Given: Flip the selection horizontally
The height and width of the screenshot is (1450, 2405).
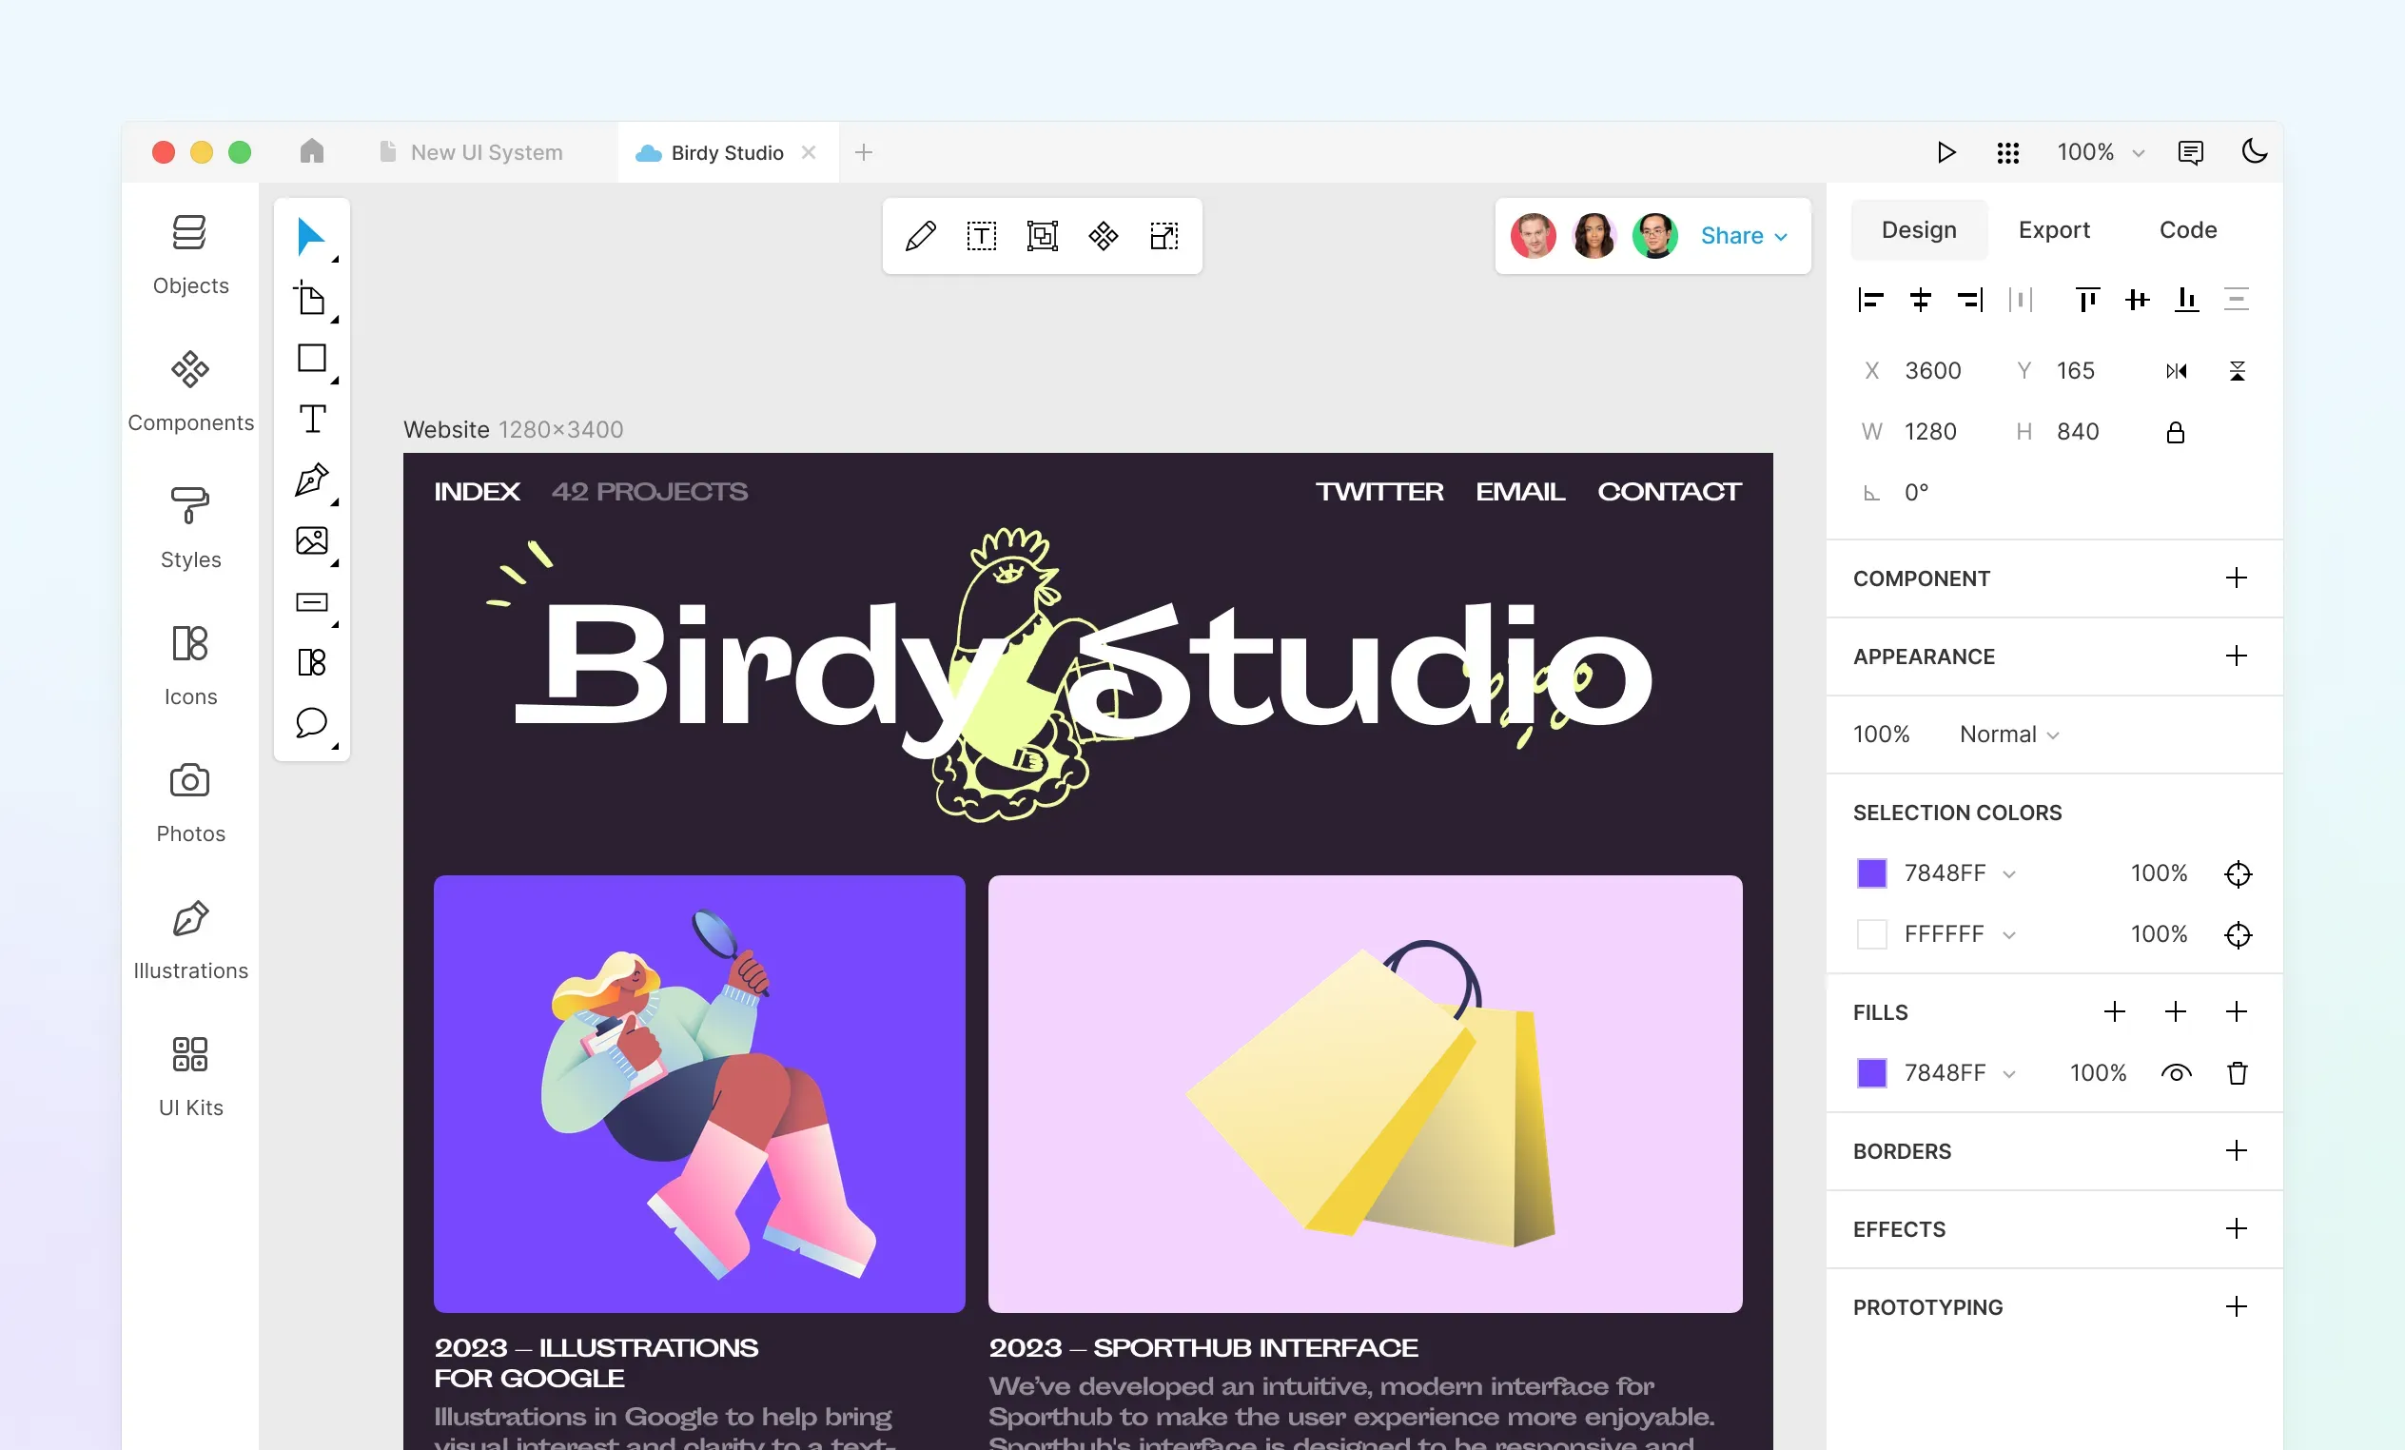Looking at the screenshot, I should (x=2176, y=371).
